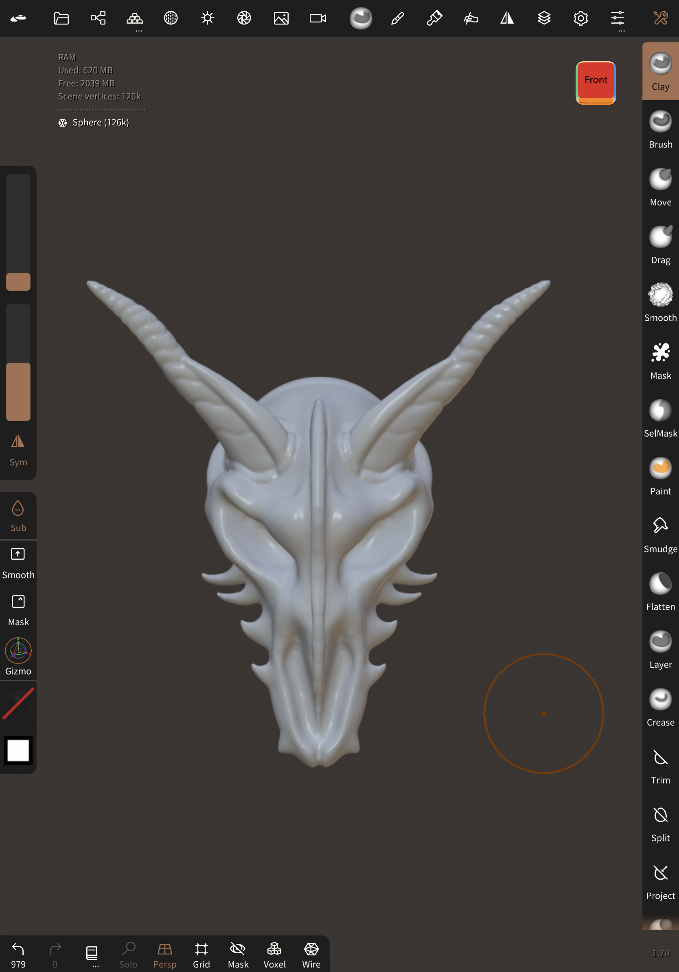
Task: Open the Grid display options
Action: (201, 953)
